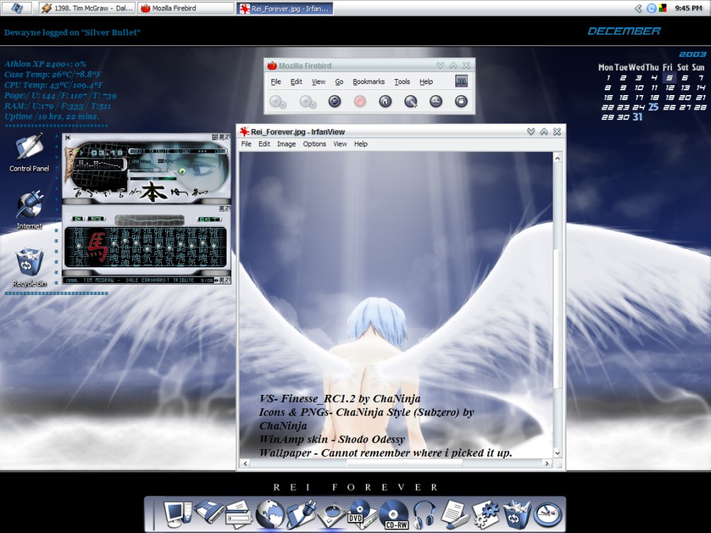Open Firebird's Help menu
Viewport: 711px width, 533px height.
[x=426, y=82]
